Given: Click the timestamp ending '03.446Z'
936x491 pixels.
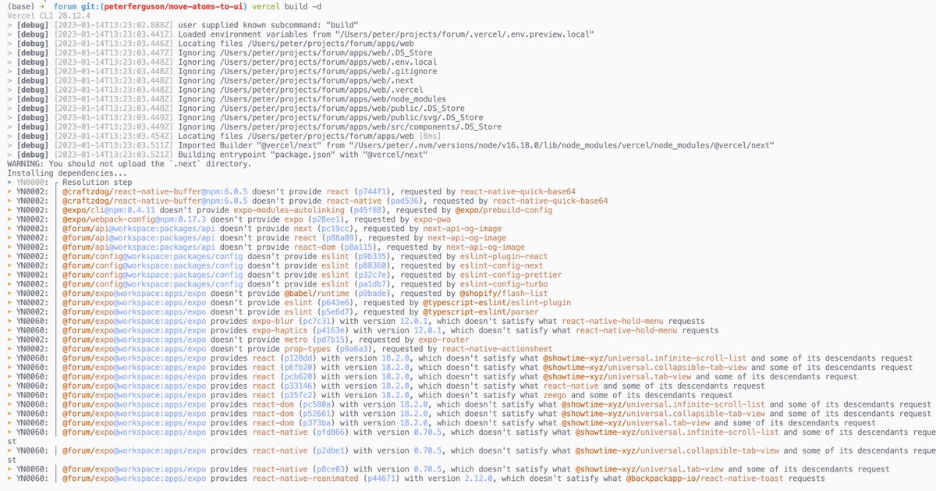Looking at the screenshot, I should (x=115, y=44).
